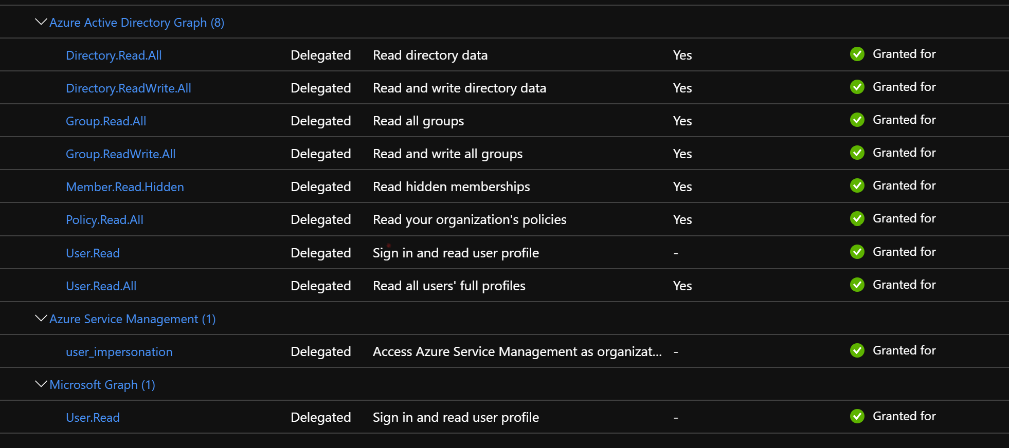This screenshot has height=448, width=1009.
Task: Click the granted icon on the Group.Read.All row
Action: pos(857,120)
